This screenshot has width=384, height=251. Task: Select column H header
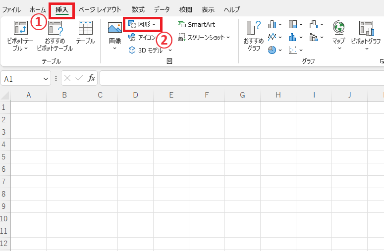(x=278, y=95)
